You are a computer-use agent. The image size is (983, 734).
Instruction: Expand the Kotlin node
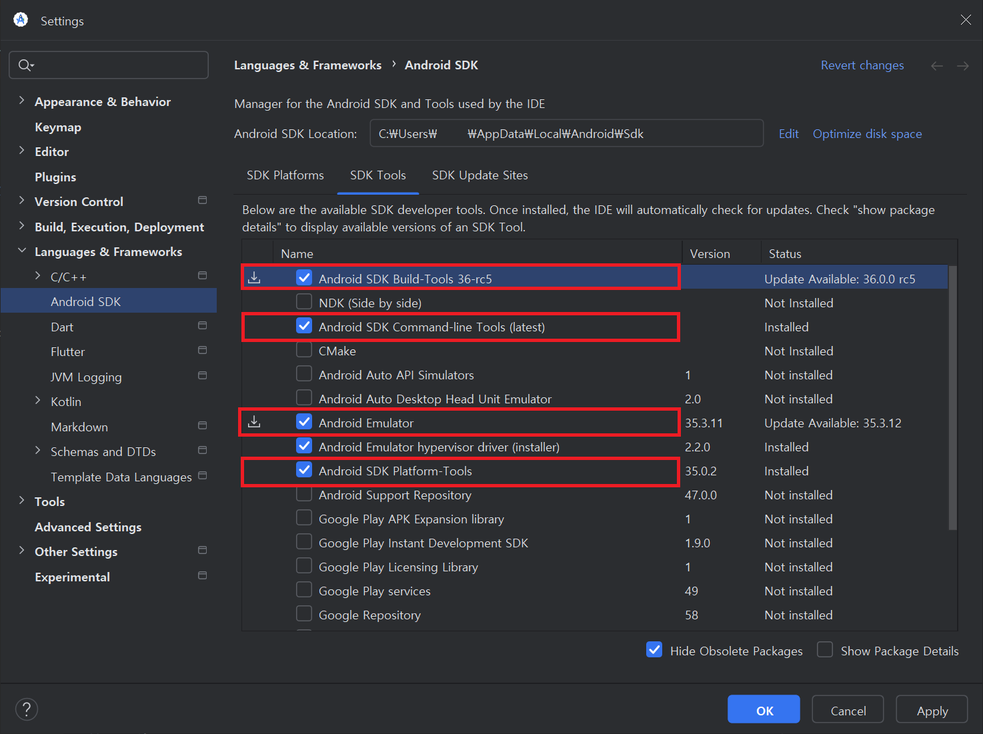pyautogui.click(x=38, y=401)
